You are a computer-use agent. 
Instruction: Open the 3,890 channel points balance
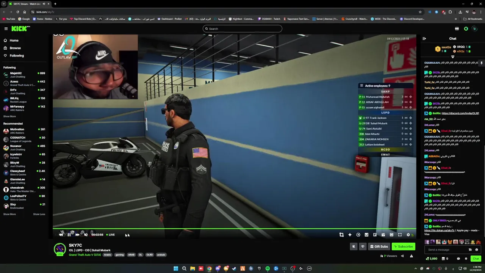[x=432, y=259]
